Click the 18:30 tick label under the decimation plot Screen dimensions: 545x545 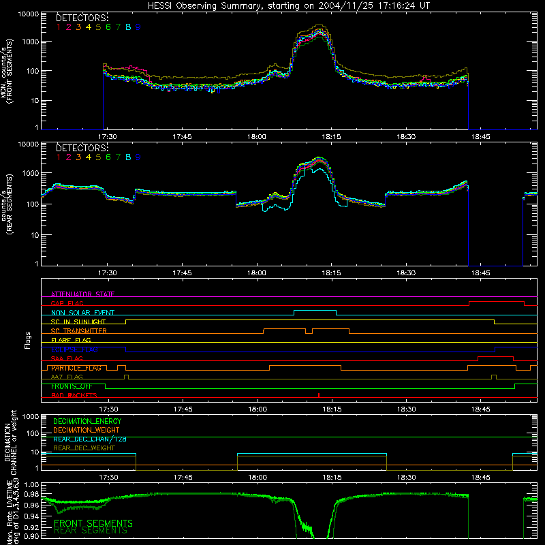tap(406, 478)
